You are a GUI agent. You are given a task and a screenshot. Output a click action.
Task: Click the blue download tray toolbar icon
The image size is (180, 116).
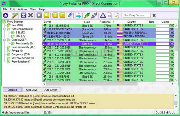(x=23, y=15)
